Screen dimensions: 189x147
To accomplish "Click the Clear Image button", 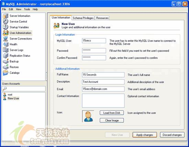I will [x=112, y=120].
